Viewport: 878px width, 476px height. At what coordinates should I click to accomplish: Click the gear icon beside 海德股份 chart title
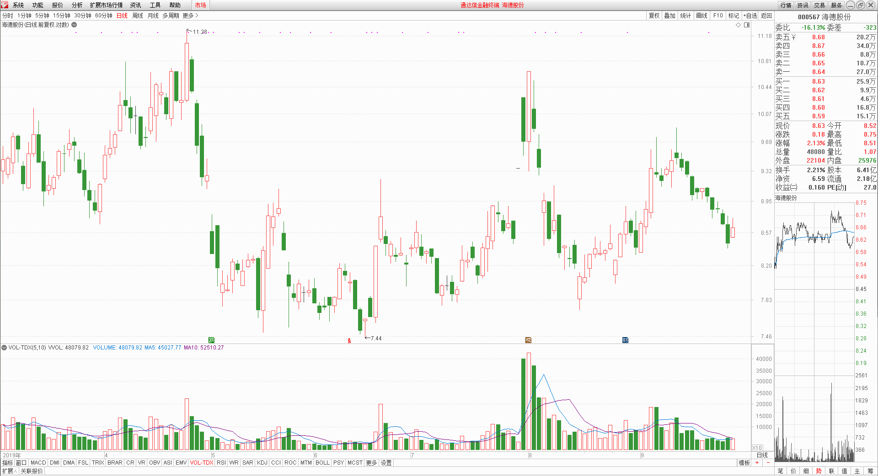(74, 25)
